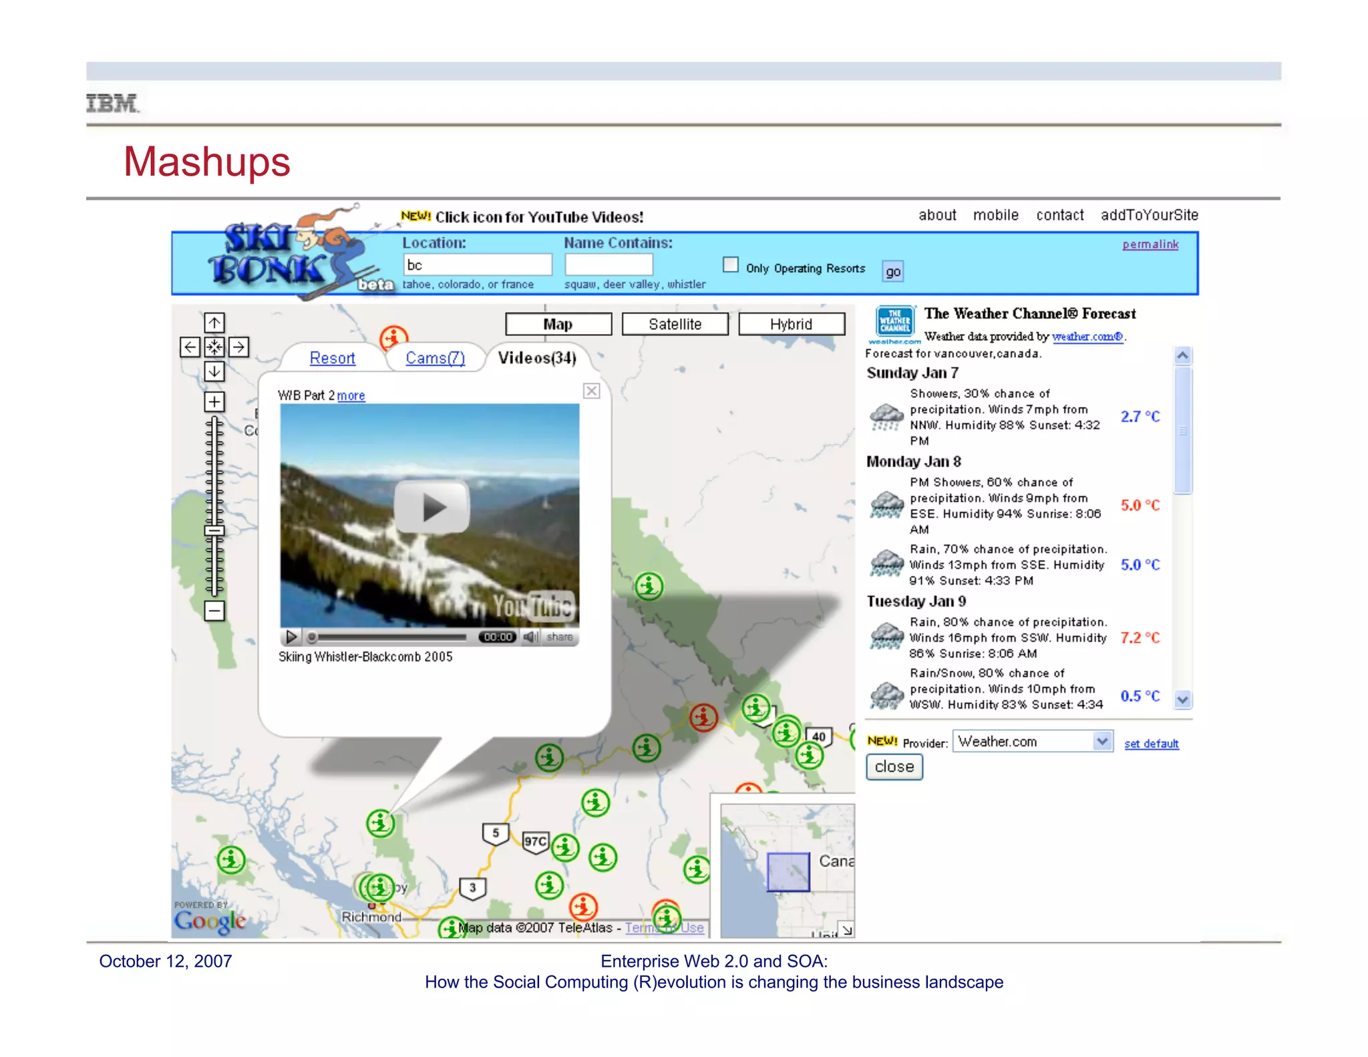Click green ski marker right of 97C sign
This screenshot has height=1057, width=1368.
[x=565, y=848]
